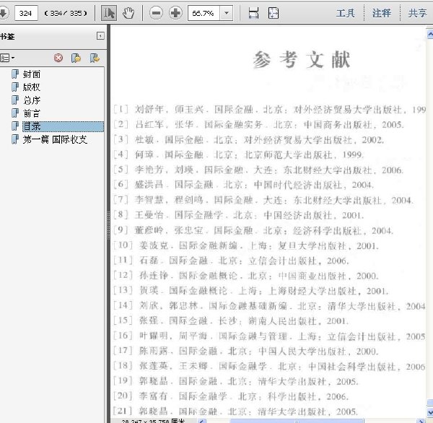Click the vertical scrollbar up arrow
The image size is (433, 423).
tap(430, 34)
